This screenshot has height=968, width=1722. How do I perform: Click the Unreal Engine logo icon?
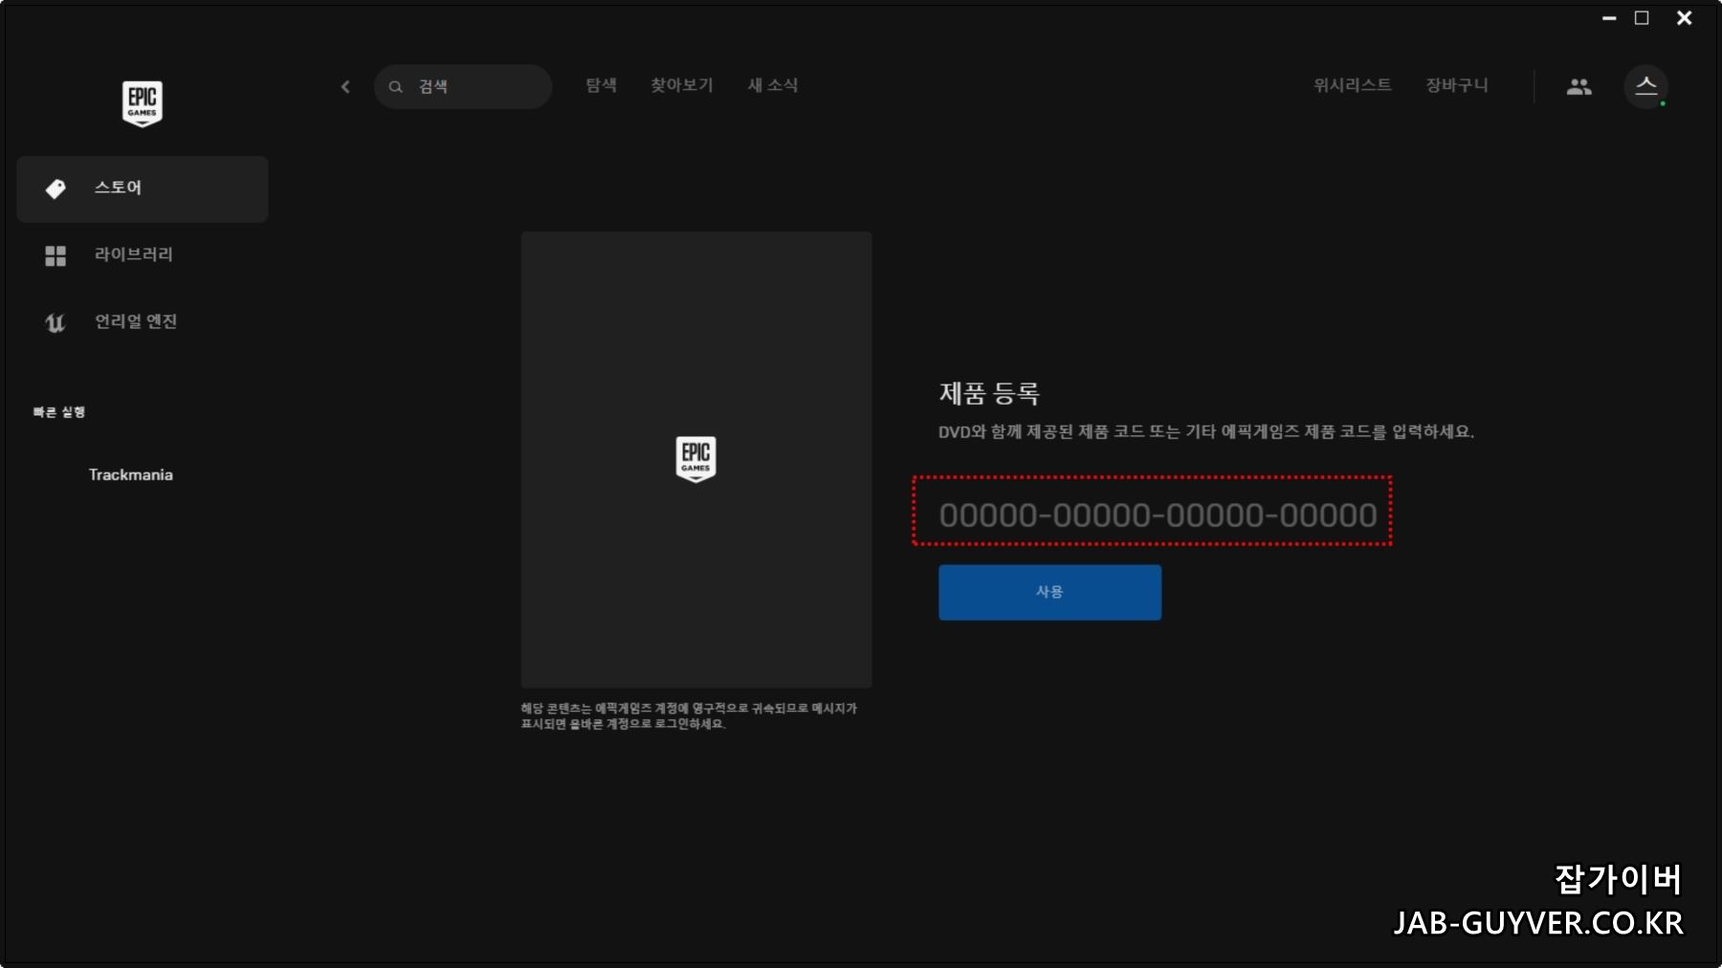coord(55,323)
